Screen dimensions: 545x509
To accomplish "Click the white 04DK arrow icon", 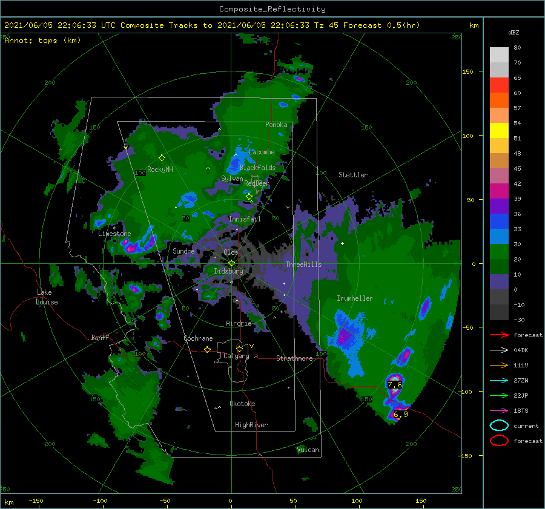I will click(x=499, y=350).
